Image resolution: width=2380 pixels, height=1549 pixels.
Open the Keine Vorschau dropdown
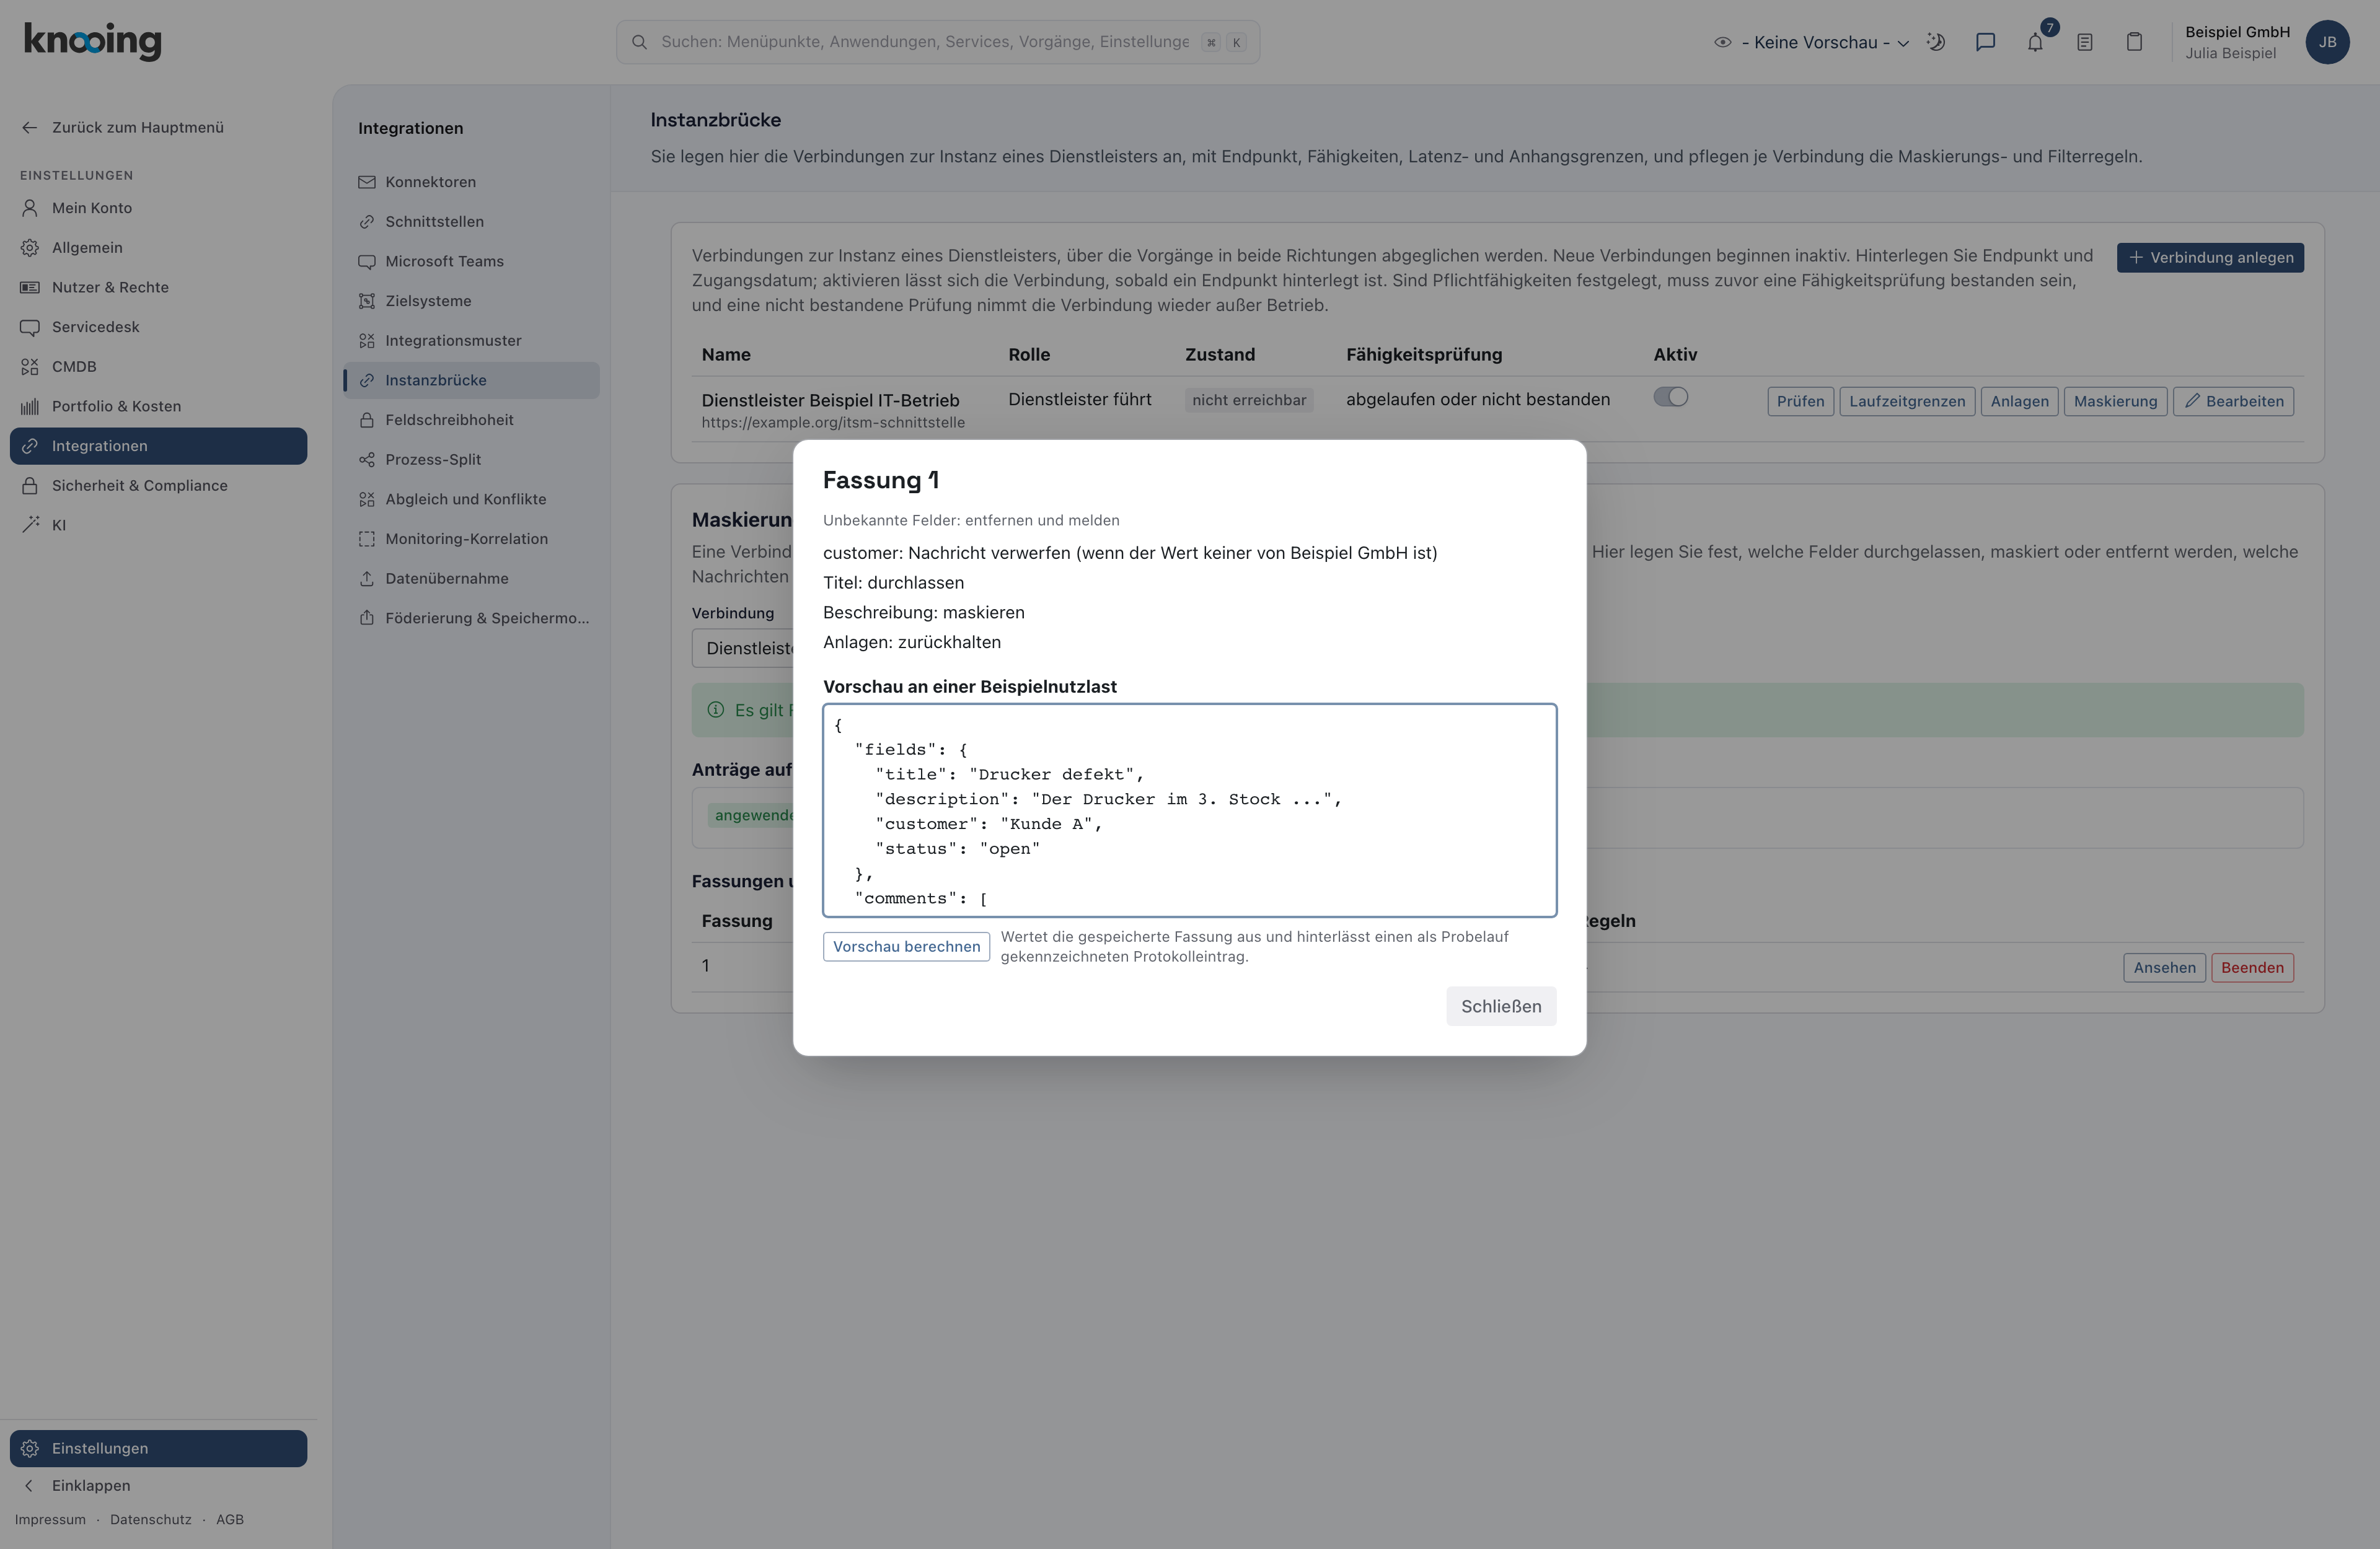point(1813,42)
